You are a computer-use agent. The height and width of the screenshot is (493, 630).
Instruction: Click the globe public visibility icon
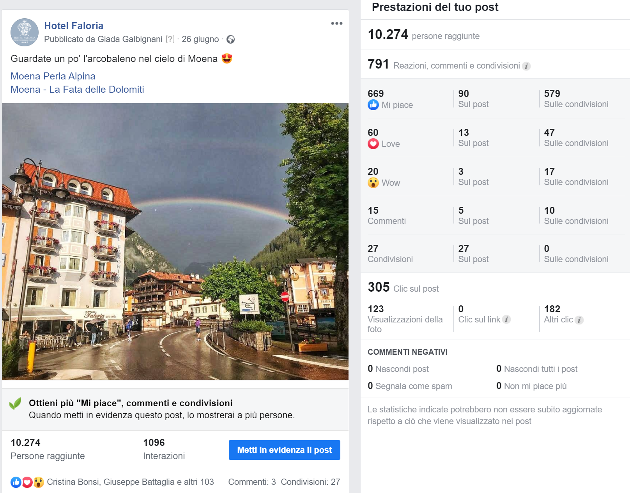click(231, 39)
